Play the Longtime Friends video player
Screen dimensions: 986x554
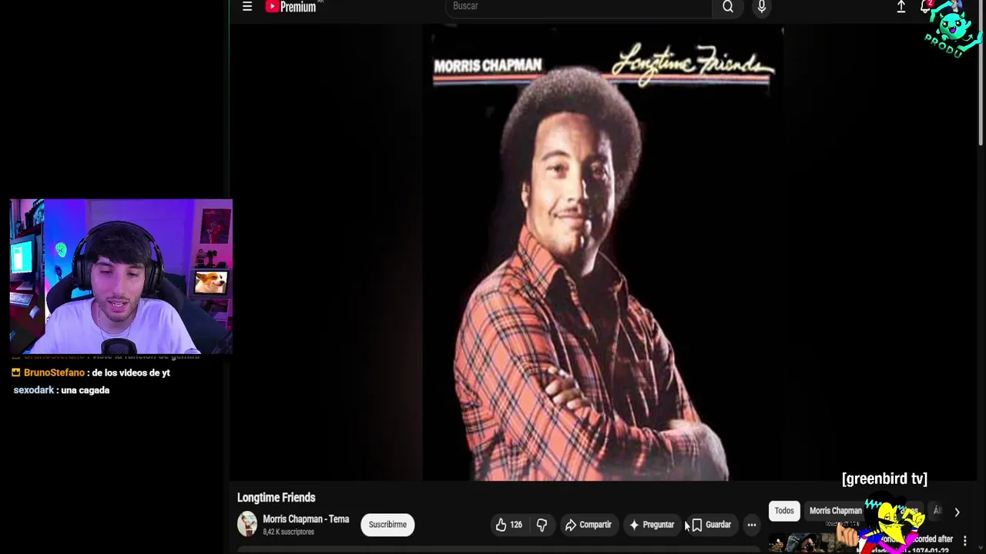coord(603,254)
